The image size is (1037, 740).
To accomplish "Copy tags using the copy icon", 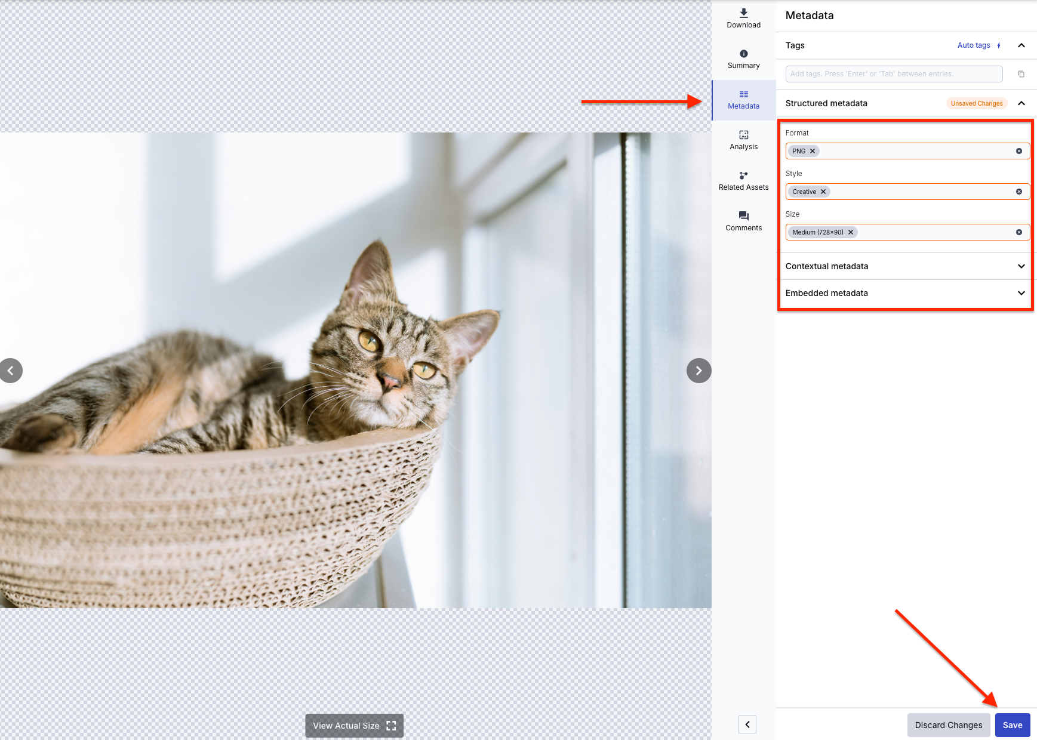I will pyautogui.click(x=1021, y=74).
